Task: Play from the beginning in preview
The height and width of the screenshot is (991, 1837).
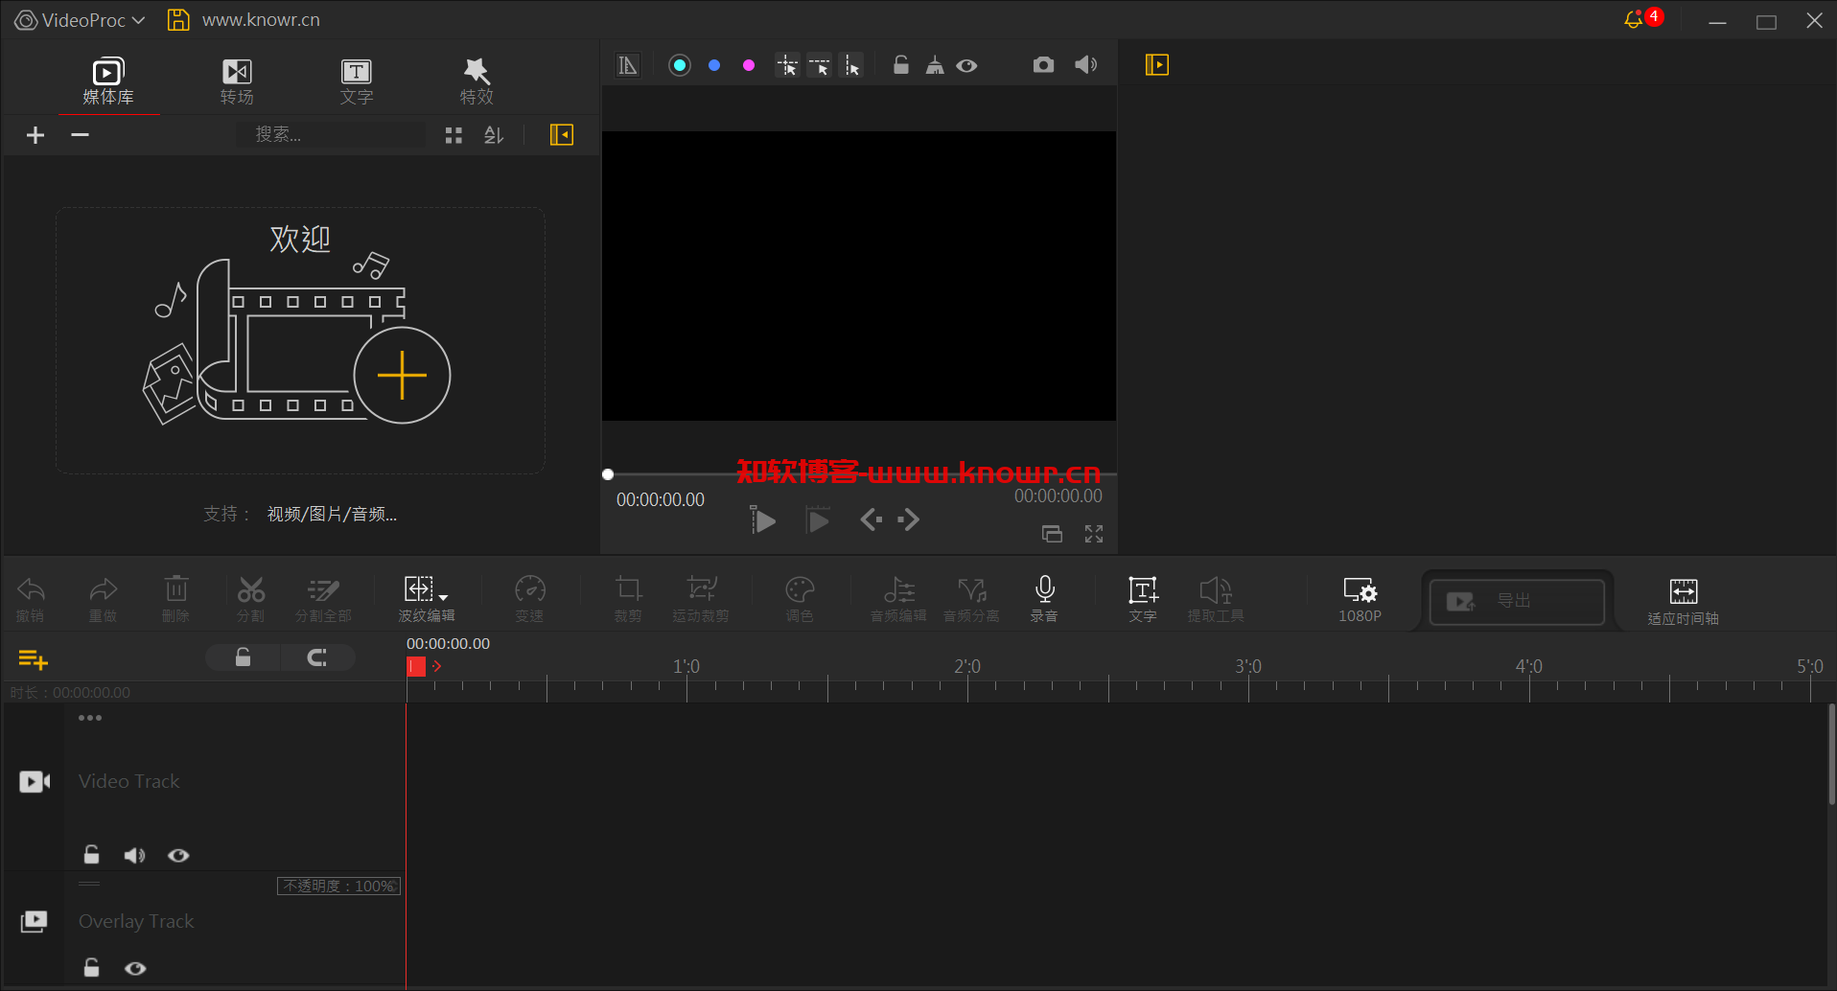Action: [763, 520]
